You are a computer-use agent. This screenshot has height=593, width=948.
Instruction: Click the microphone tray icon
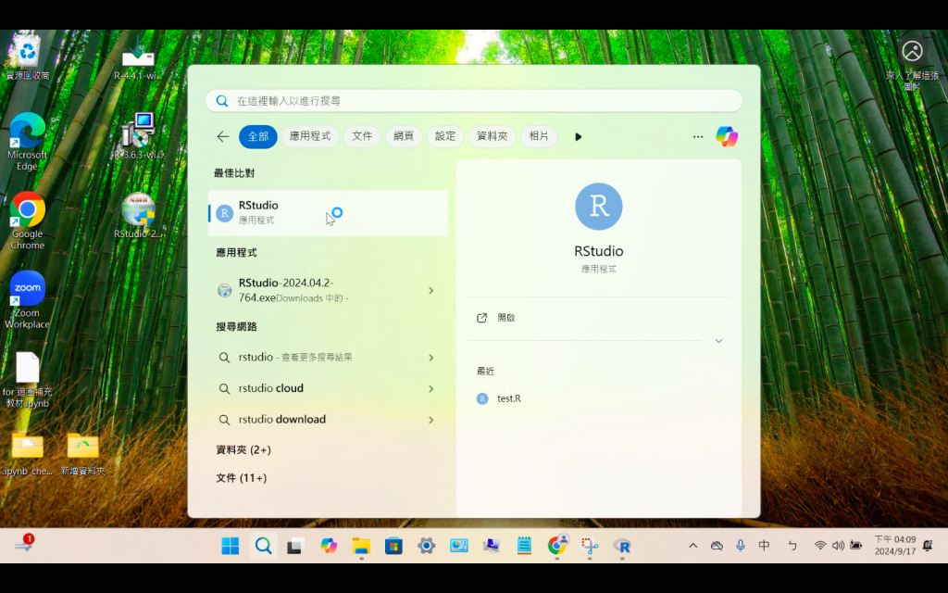tap(741, 546)
